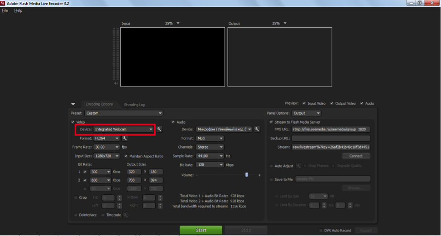Click the volume minus sign
The height and width of the screenshot is (236, 441).
point(197,175)
